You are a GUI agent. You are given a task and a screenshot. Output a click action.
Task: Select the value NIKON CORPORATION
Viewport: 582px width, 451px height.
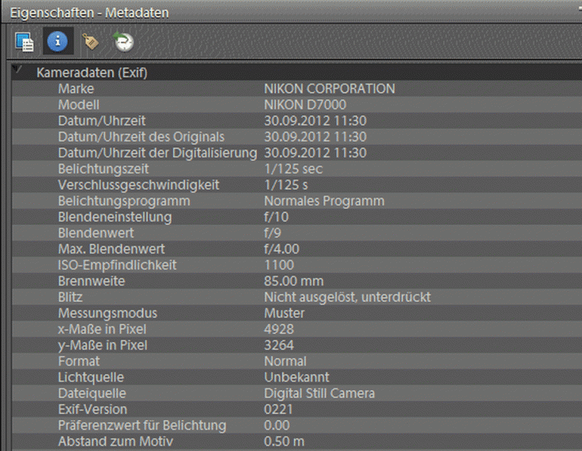pyautogui.click(x=330, y=89)
